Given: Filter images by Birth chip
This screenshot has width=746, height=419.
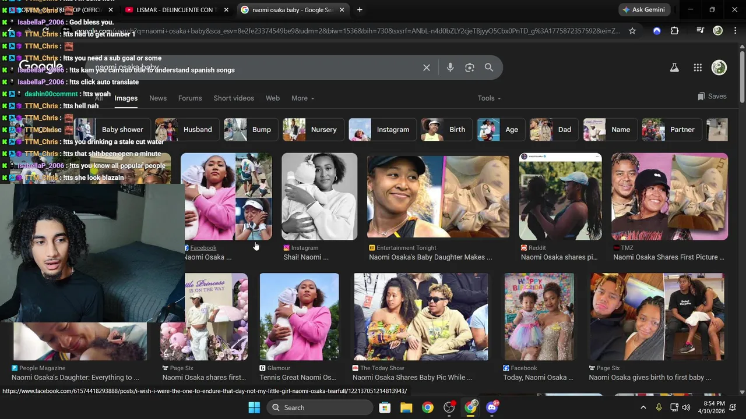Looking at the screenshot, I should coord(446,130).
